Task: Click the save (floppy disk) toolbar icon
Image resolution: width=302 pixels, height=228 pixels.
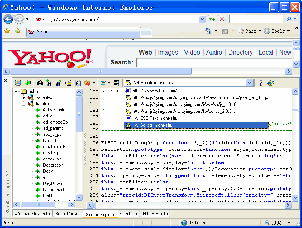Action: coord(18,83)
